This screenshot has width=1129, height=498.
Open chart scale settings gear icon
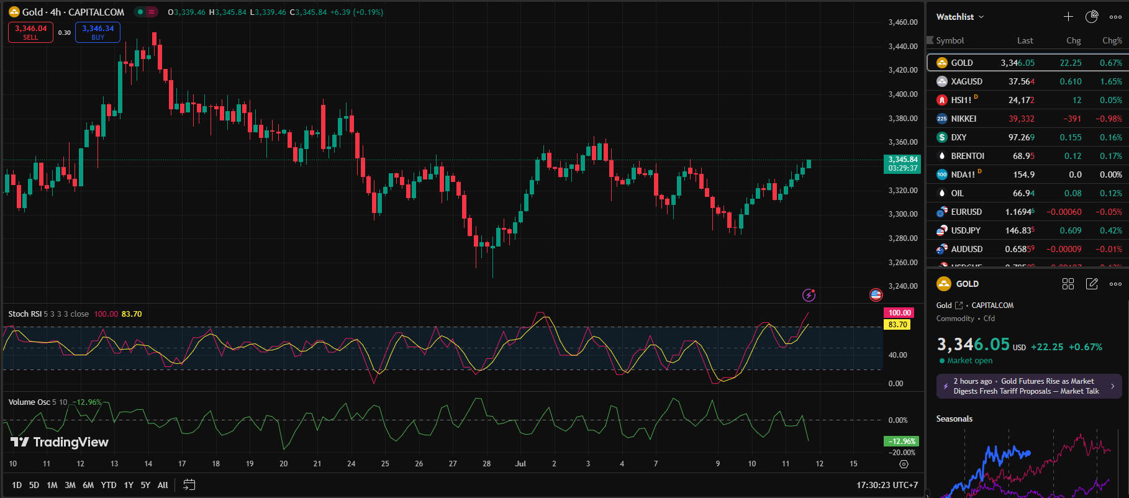[x=904, y=464]
